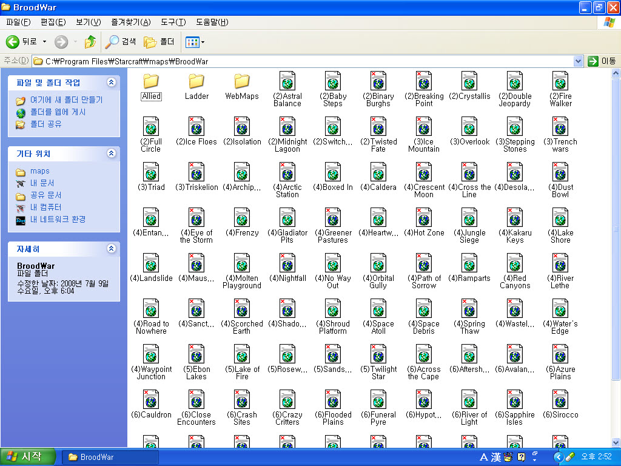Select the (2)Ice Floes map file
This screenshot has height=466, width=621.
[x=196, y=132]
